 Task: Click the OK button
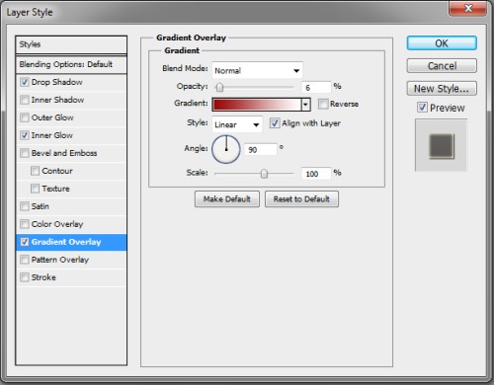[x=442, y=43]
